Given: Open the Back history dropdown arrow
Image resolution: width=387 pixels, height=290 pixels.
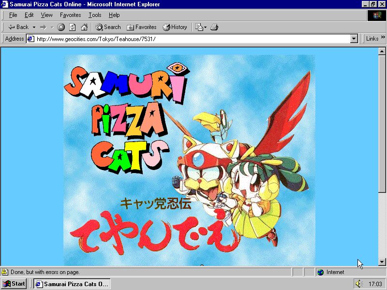Looking at the screenshot, I should point(34,27).
